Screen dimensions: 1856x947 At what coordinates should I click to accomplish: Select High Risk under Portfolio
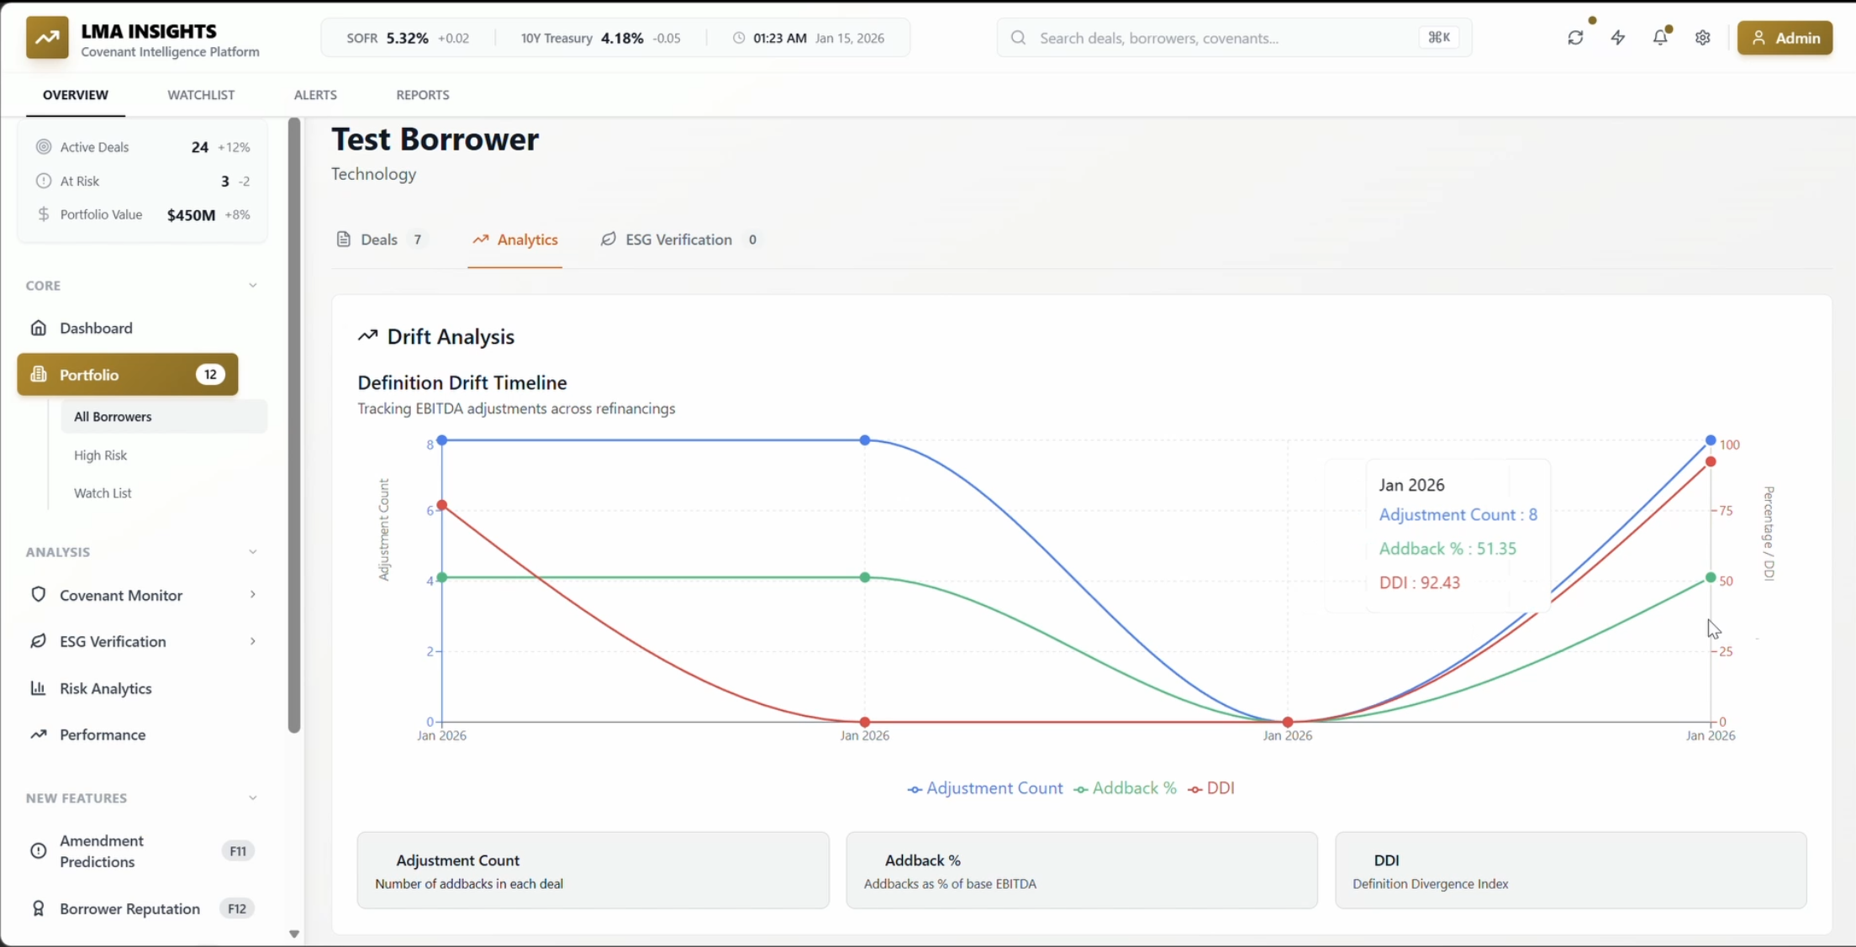tap(100, 455)
